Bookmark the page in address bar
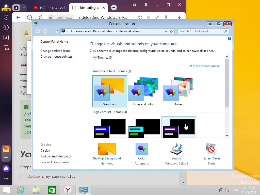 tap(166, 17)
